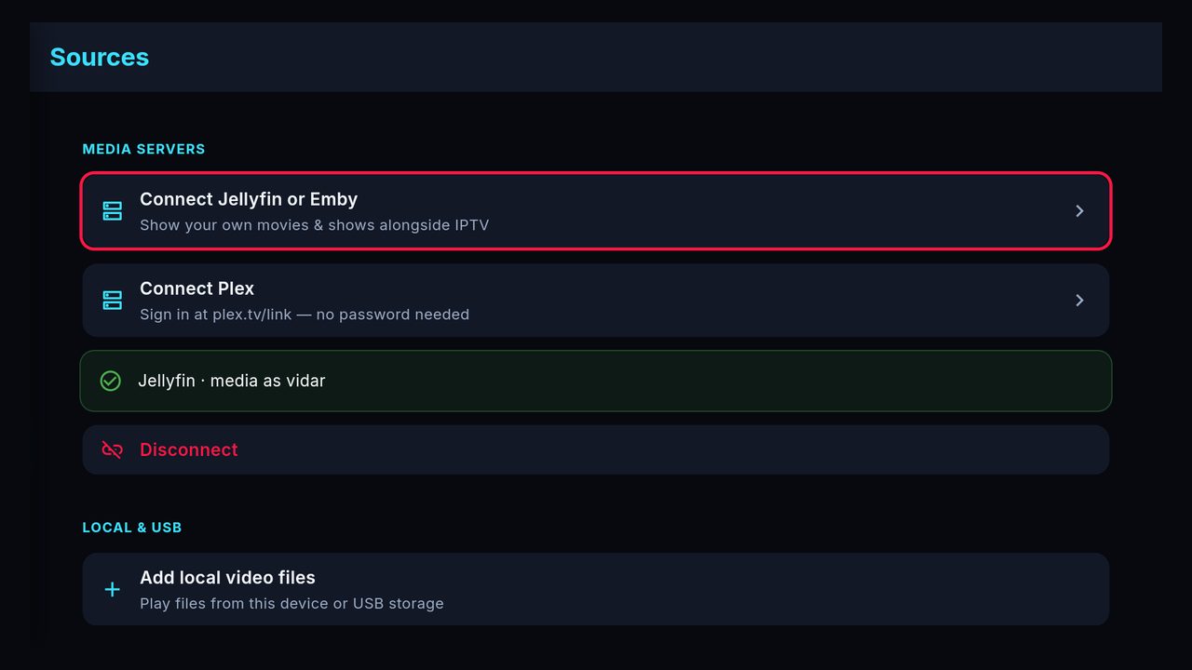Click Play files from this device subtitle
This screenshot has width=1192, height=670.
(x=291, y=604)
